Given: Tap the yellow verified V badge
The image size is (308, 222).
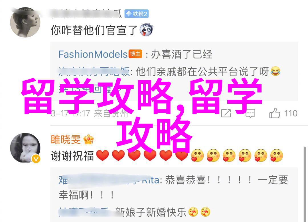Looking at the screenshot, I should pos(36,159).
